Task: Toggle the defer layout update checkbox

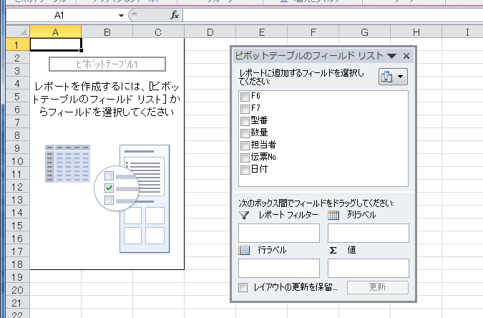Action: point(243,287)
